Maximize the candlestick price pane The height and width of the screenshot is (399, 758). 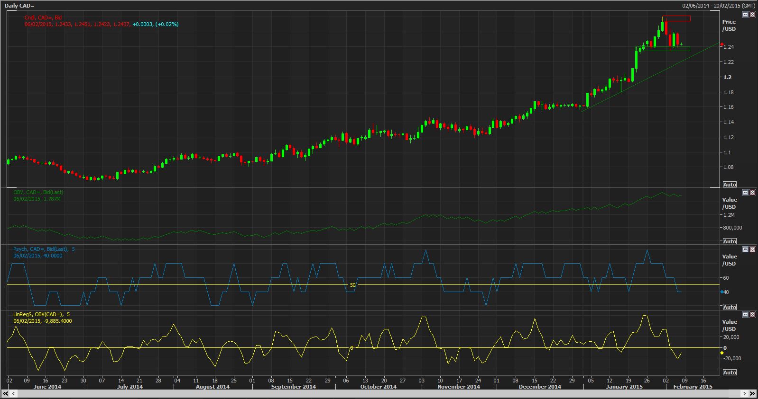(745, 15)
